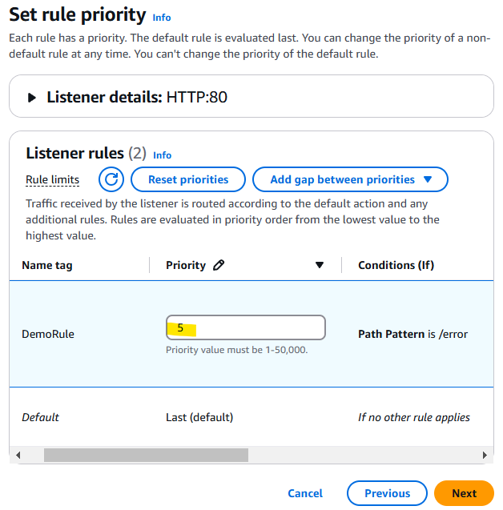Click the DemoRule priority input field
Viewport: 503px width, 510px height.
tap(245, 327)
